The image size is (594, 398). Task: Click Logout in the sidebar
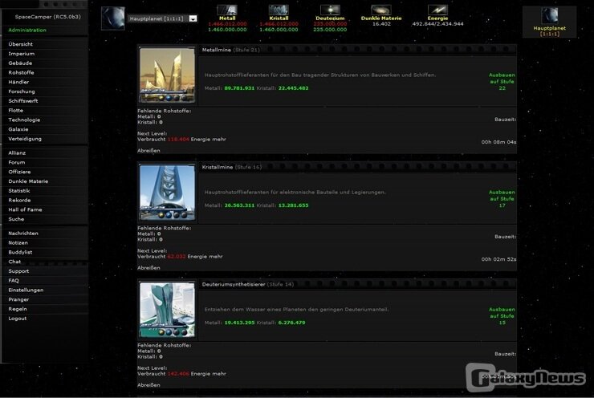coord(18,319)
